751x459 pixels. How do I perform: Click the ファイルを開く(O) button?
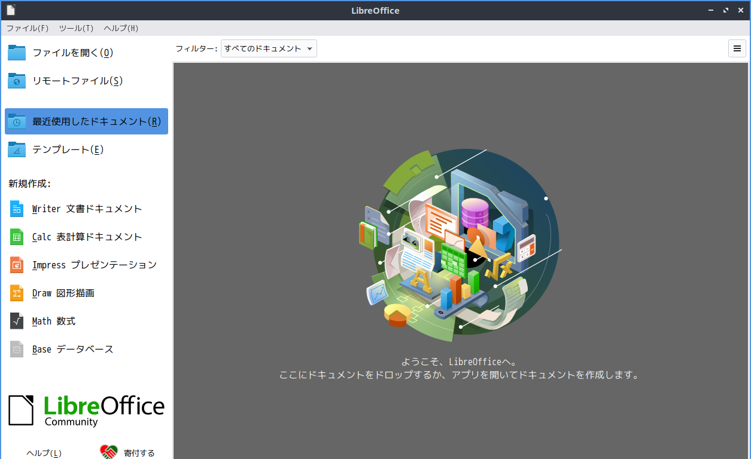[72, 53]
